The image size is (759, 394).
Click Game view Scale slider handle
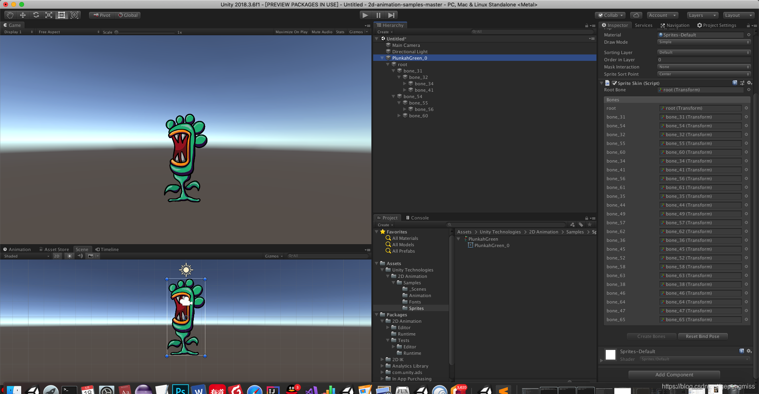coord(116,32)
